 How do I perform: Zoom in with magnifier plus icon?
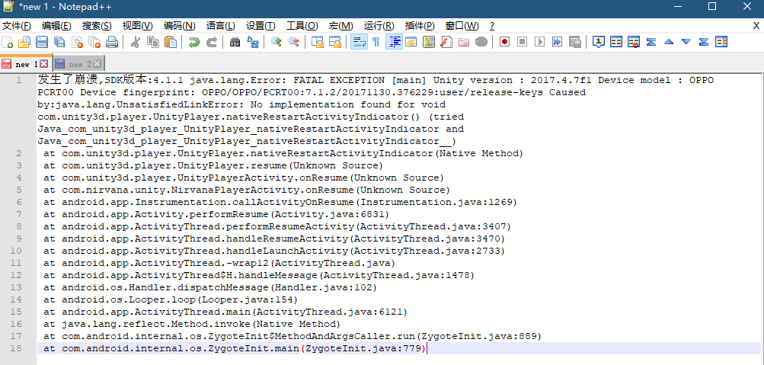tap(277, 43)
